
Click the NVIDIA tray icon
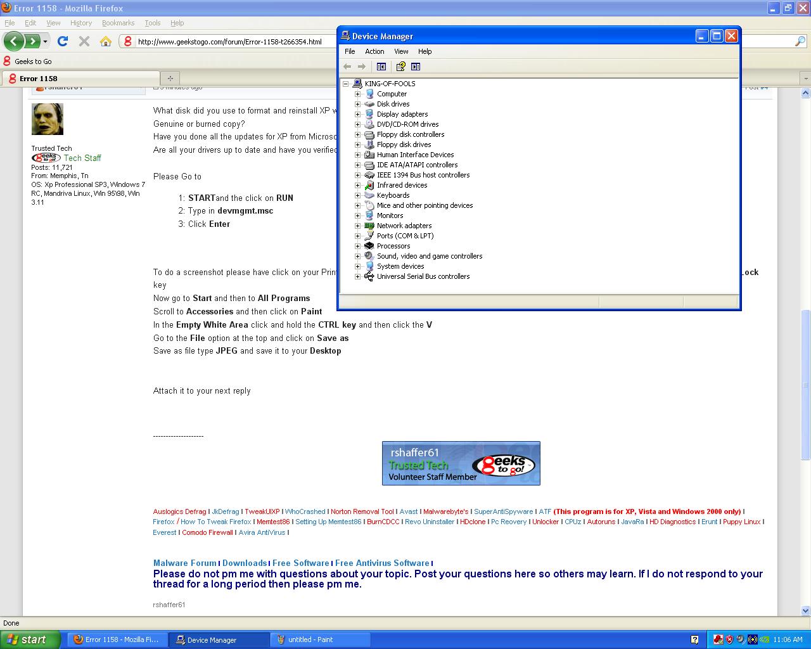click(764, 639)
